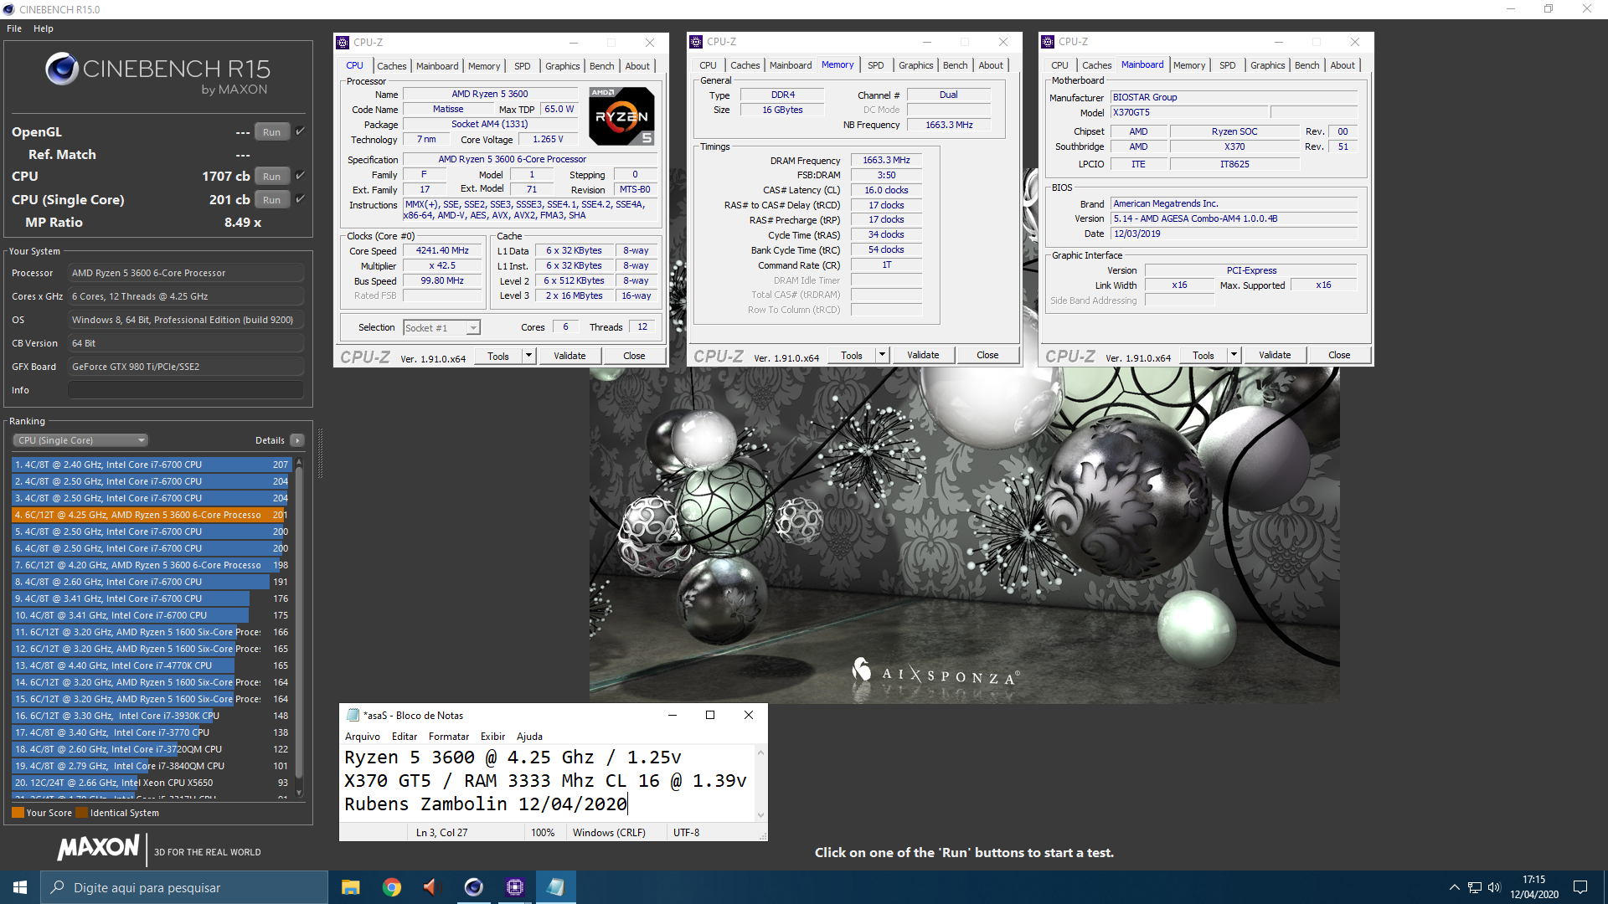Open the speaker app on the taskbar
Screen dimensions: 1608x904
(432, 887)
